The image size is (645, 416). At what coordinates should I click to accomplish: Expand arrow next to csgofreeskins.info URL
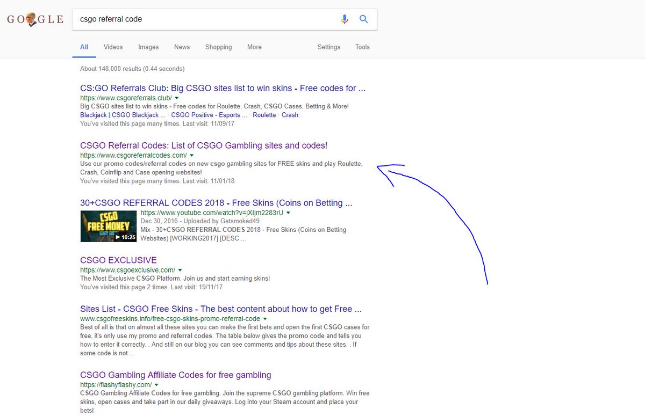coord(266,319)
